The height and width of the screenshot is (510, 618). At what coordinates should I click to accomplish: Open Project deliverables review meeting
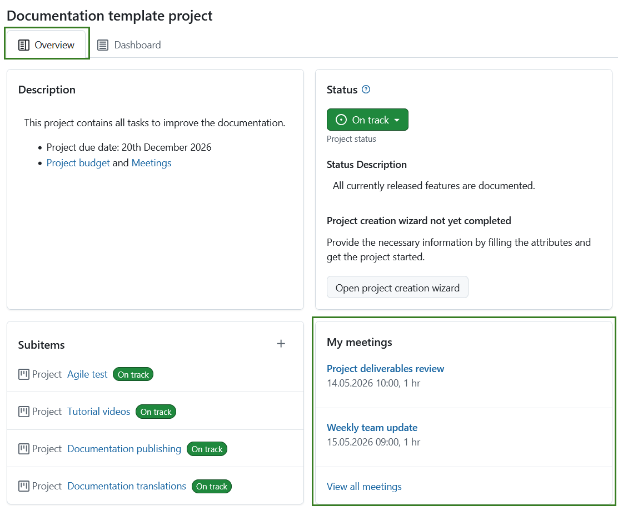coord(385,368)
